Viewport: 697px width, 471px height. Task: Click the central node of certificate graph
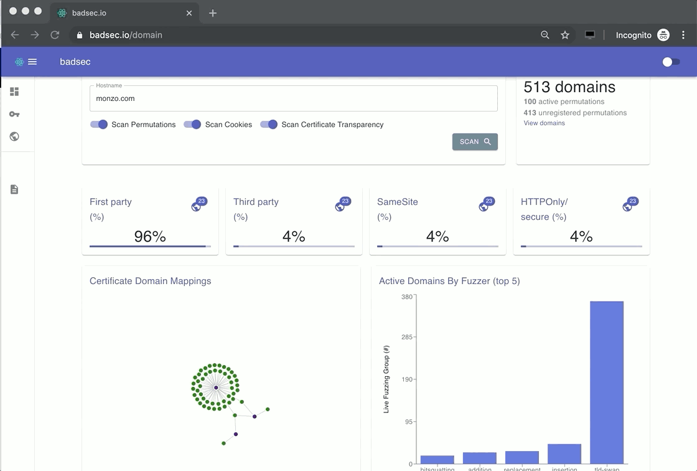[x=216, y=388]
